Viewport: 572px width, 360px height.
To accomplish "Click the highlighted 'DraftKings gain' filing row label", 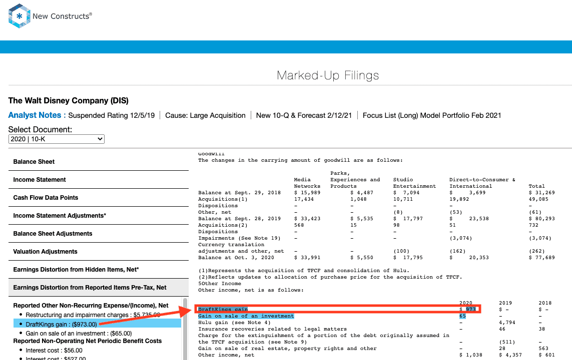I will [223, 310].
